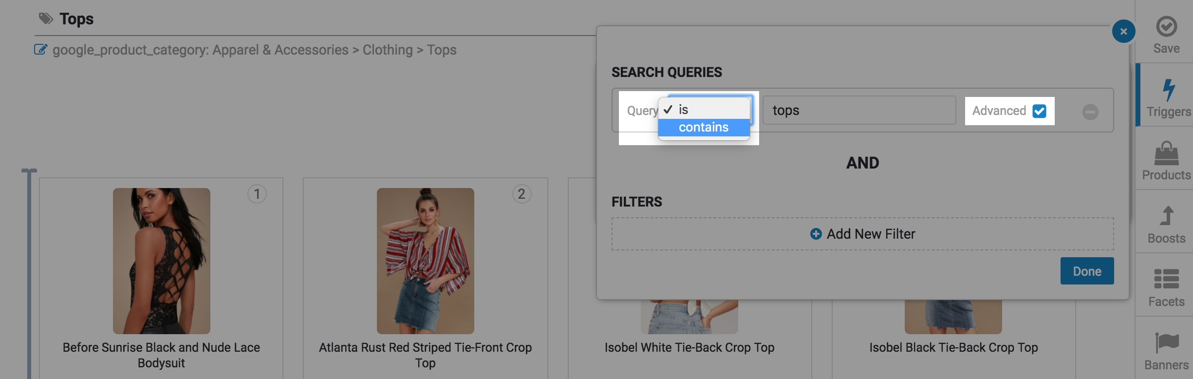Select the Atlanta Rust Red Crop Top image
Image resolution: width=1193 pixels, height=379 pixels.
[x=425, y=261]
